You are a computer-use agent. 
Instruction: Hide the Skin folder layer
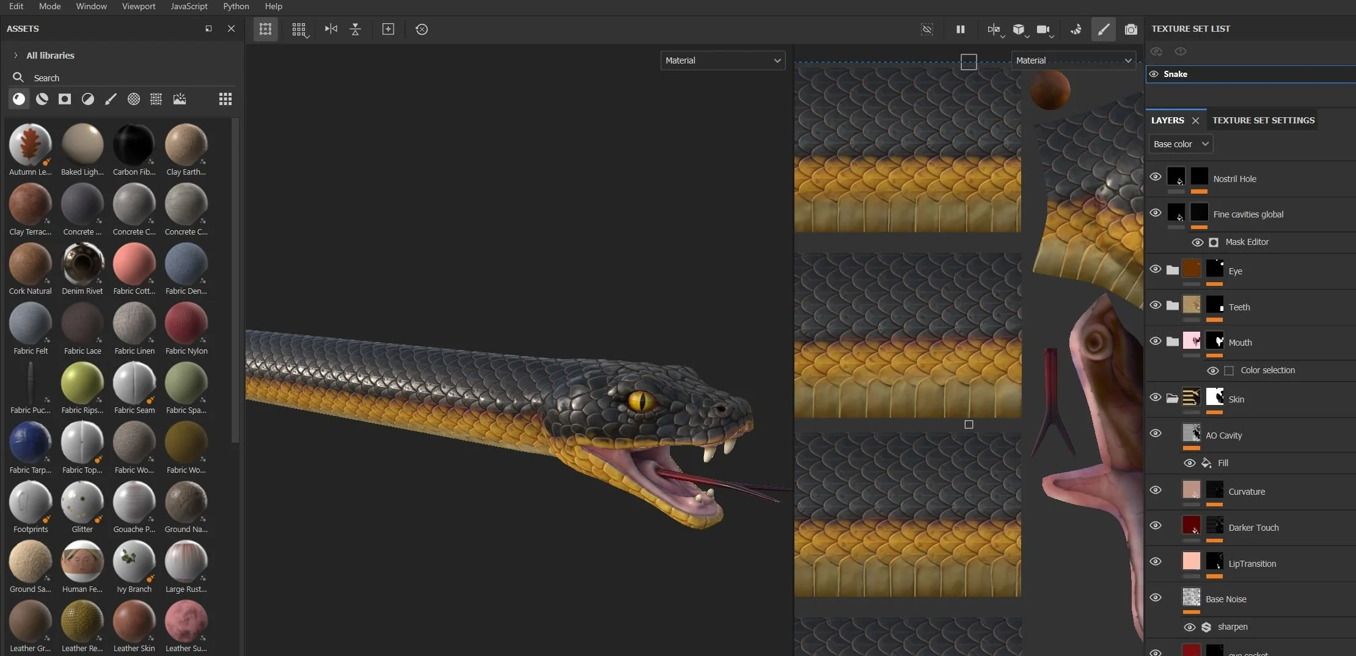[x=1156, y=398]
